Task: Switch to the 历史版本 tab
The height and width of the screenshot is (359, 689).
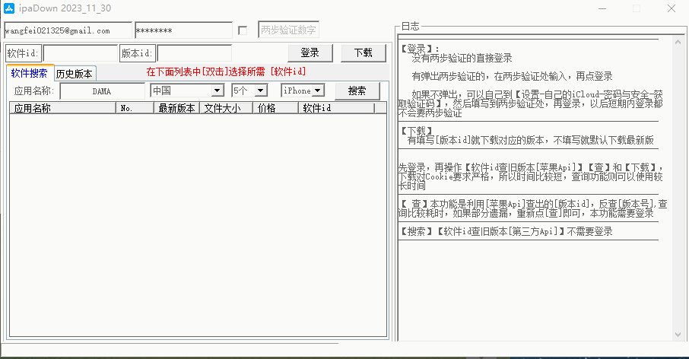Action: pos(74,74)
